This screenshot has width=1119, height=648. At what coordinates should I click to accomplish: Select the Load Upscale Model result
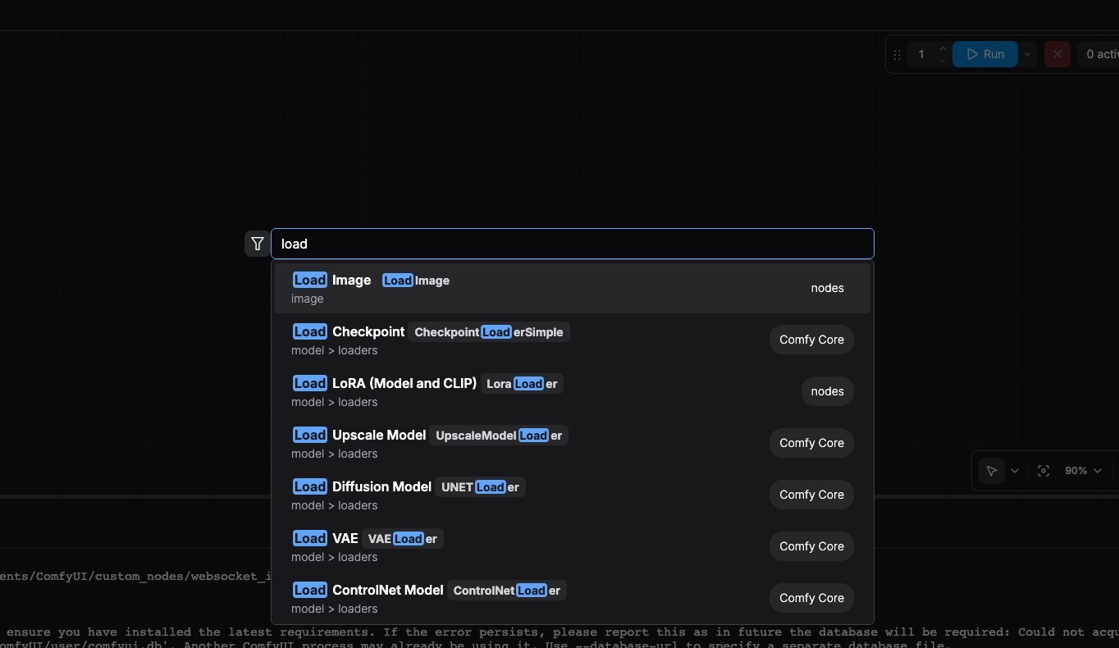(x=572, y=443)
